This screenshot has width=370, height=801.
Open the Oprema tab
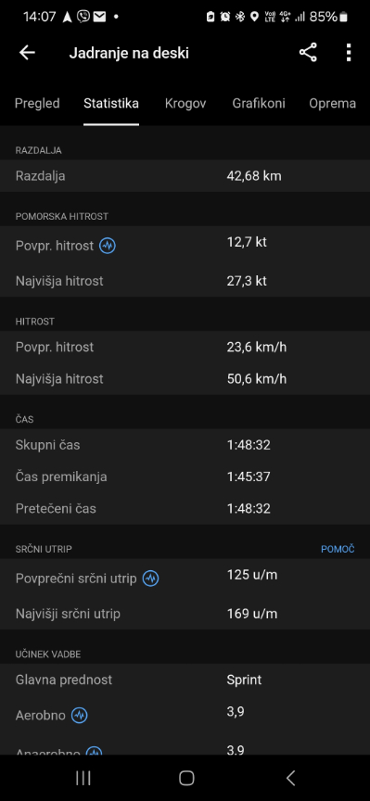click(x=332, y=103)
